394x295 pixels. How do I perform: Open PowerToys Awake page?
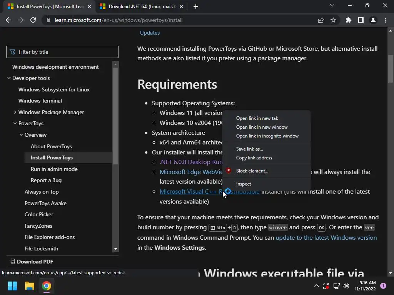coord(45,203)
